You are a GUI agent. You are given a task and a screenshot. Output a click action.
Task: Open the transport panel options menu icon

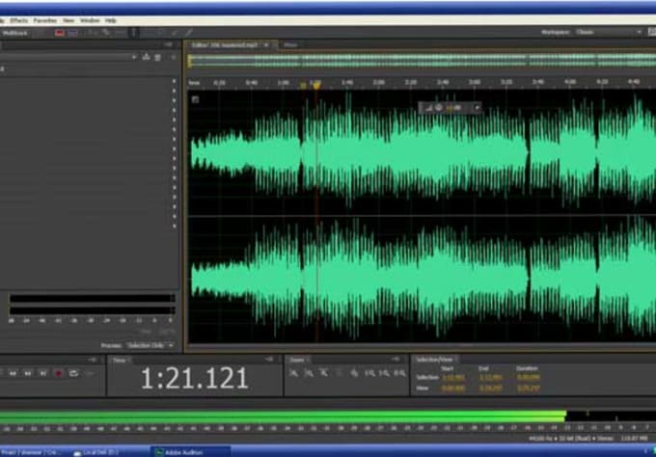point(93,360)
